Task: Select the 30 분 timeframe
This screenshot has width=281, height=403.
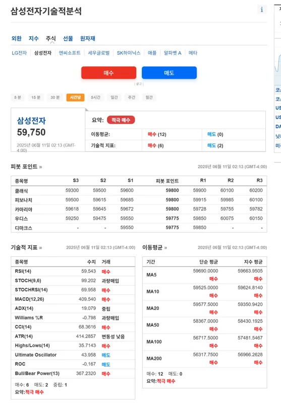Action: [55, 97]
